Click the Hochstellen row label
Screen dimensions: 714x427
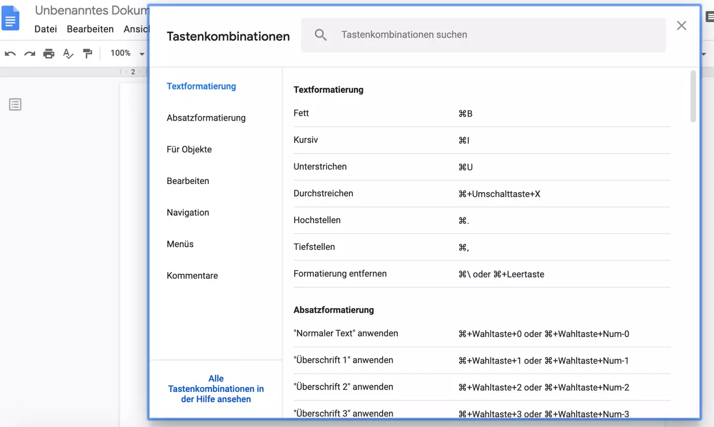coord(317,220)
